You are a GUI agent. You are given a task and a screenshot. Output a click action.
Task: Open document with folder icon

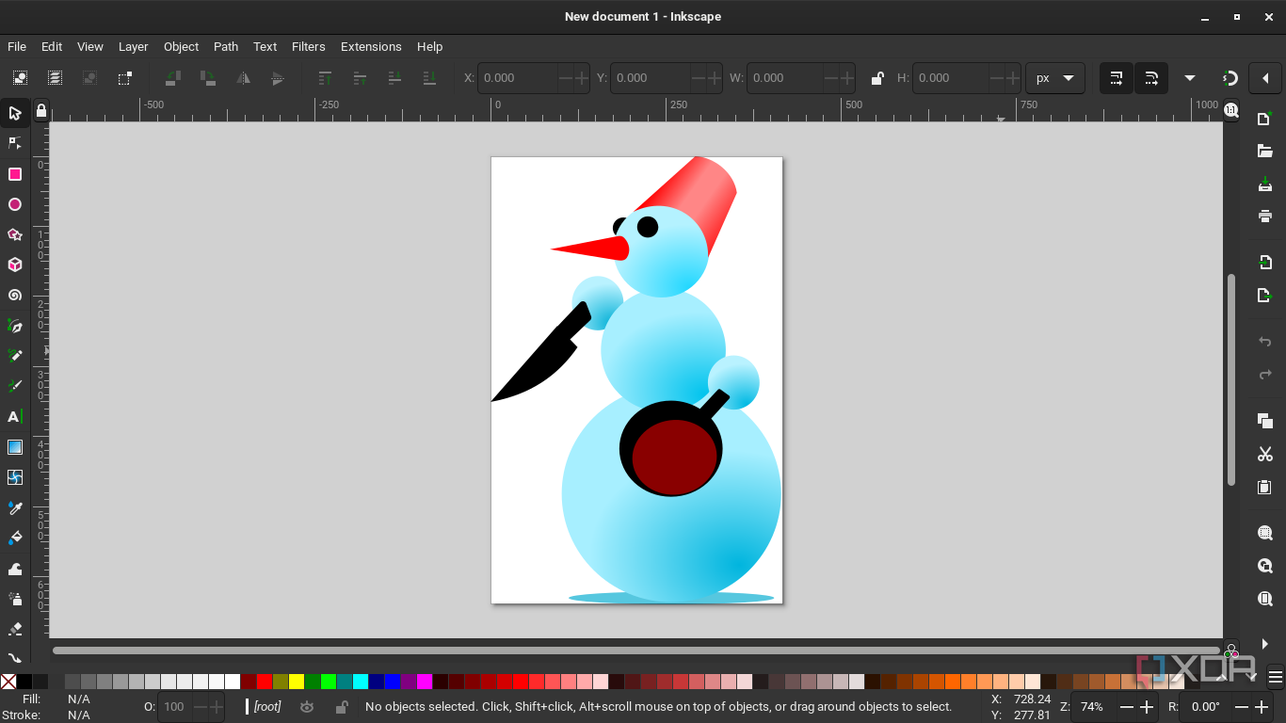click(1265, 151)
